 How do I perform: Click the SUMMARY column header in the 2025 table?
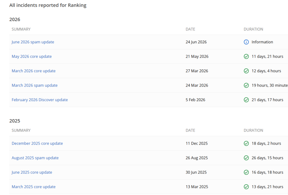21,130
